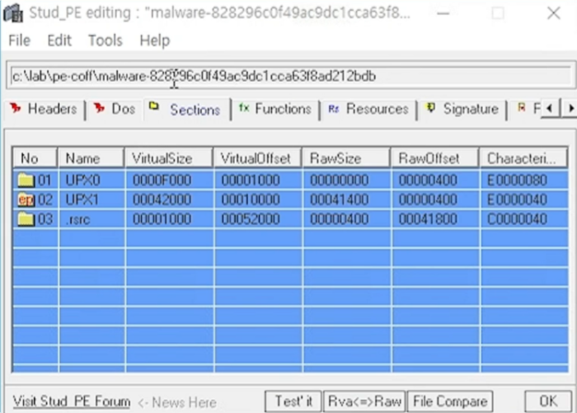The width and height of the screenshot is (577, 413).
Task: Click the Test' it button
Action: click(293, 401)
